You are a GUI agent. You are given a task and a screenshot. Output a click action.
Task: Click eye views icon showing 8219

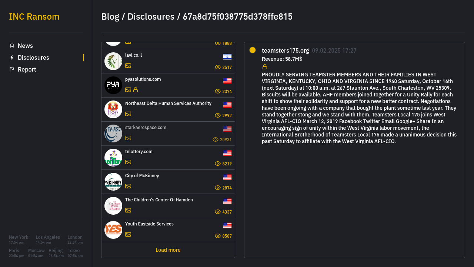pyautogui.click(x=218, y=164)
